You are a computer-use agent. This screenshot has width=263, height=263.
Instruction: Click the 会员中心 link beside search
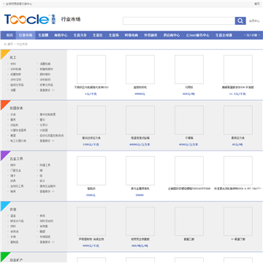(254, 21)
